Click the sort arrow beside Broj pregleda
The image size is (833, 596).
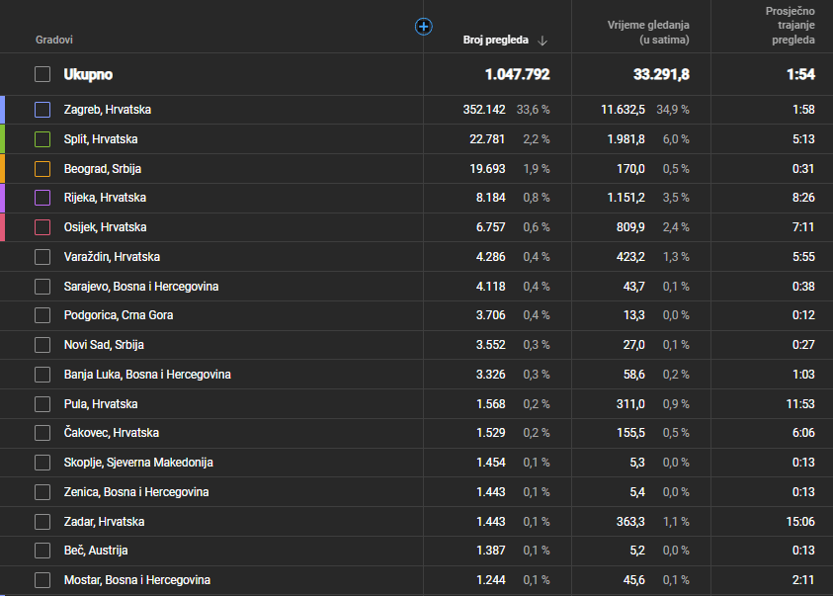pos(542,41)
